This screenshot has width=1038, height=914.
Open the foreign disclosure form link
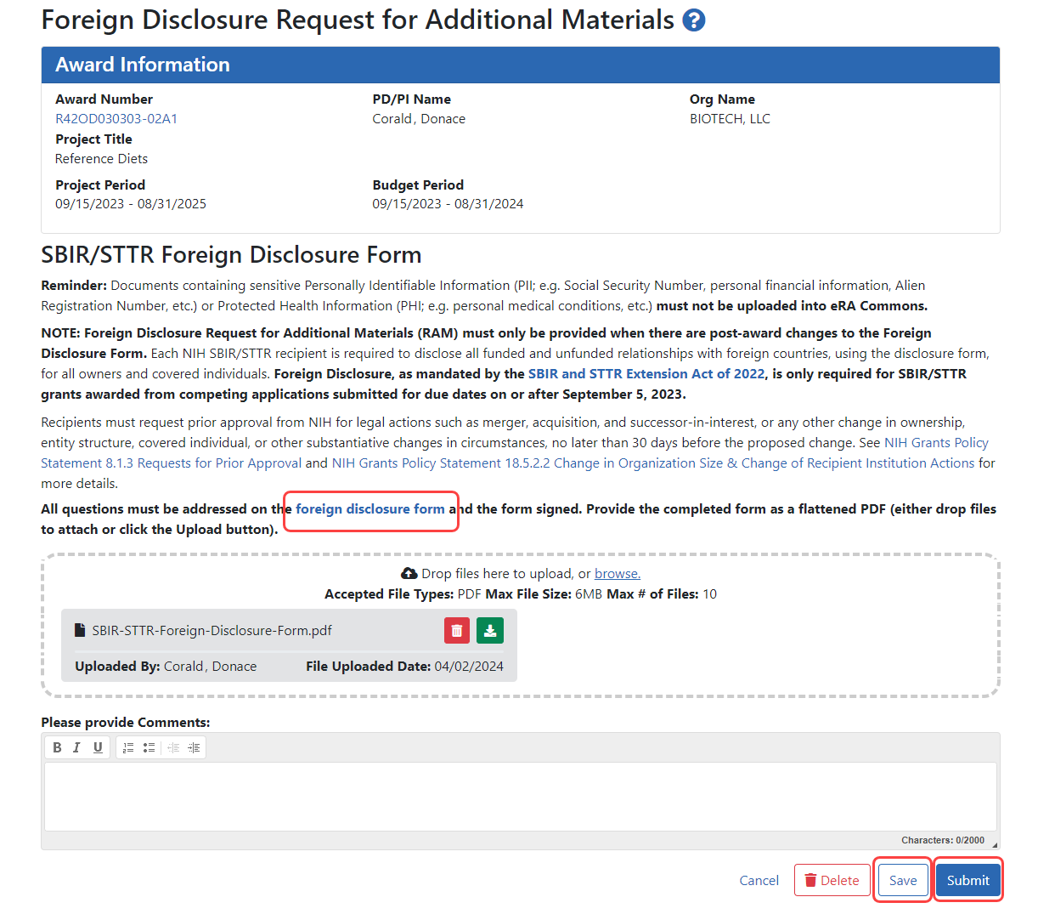(x=370, y=509)
